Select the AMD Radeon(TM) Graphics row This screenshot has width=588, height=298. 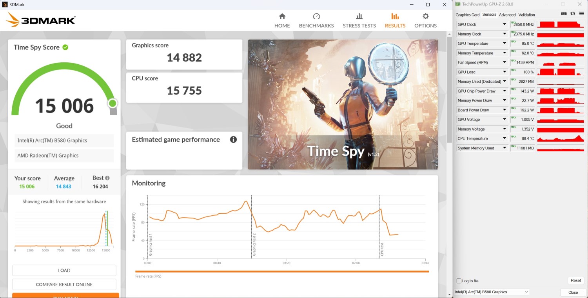(x=64, y=156)
